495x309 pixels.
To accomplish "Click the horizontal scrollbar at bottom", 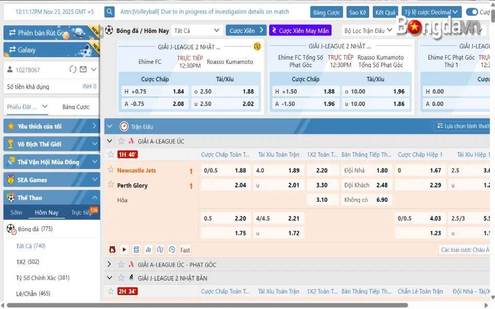I will click(206, 305).
